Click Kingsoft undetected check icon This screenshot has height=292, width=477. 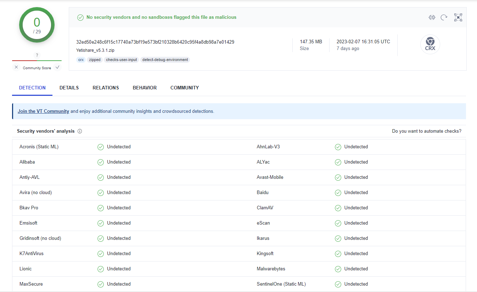(x=338, y=254)
